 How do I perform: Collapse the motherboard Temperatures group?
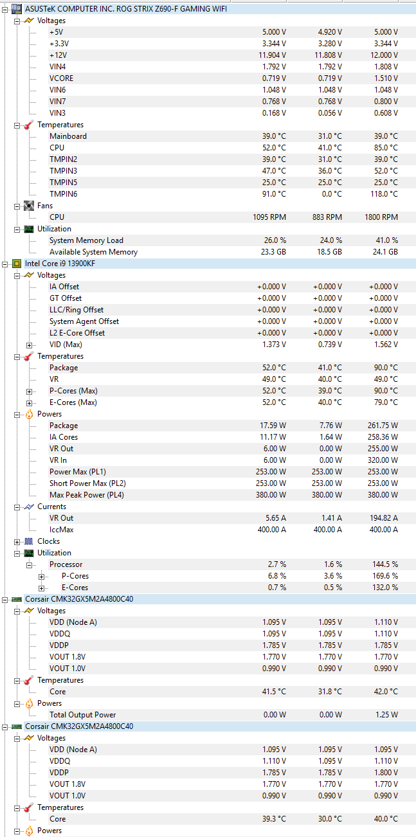click(17, 125)
